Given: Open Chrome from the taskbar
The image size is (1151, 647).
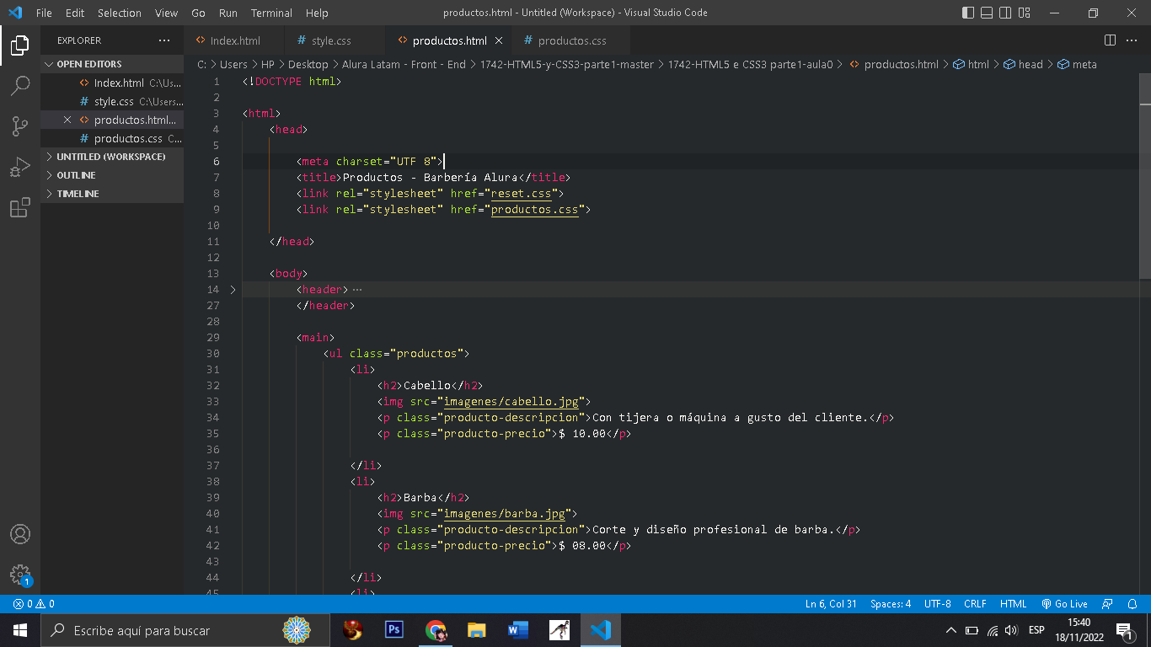Looking at the screenshot, I should point(435,630).
